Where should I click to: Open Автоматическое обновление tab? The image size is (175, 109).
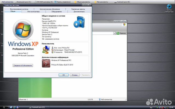tap(50, 9)
